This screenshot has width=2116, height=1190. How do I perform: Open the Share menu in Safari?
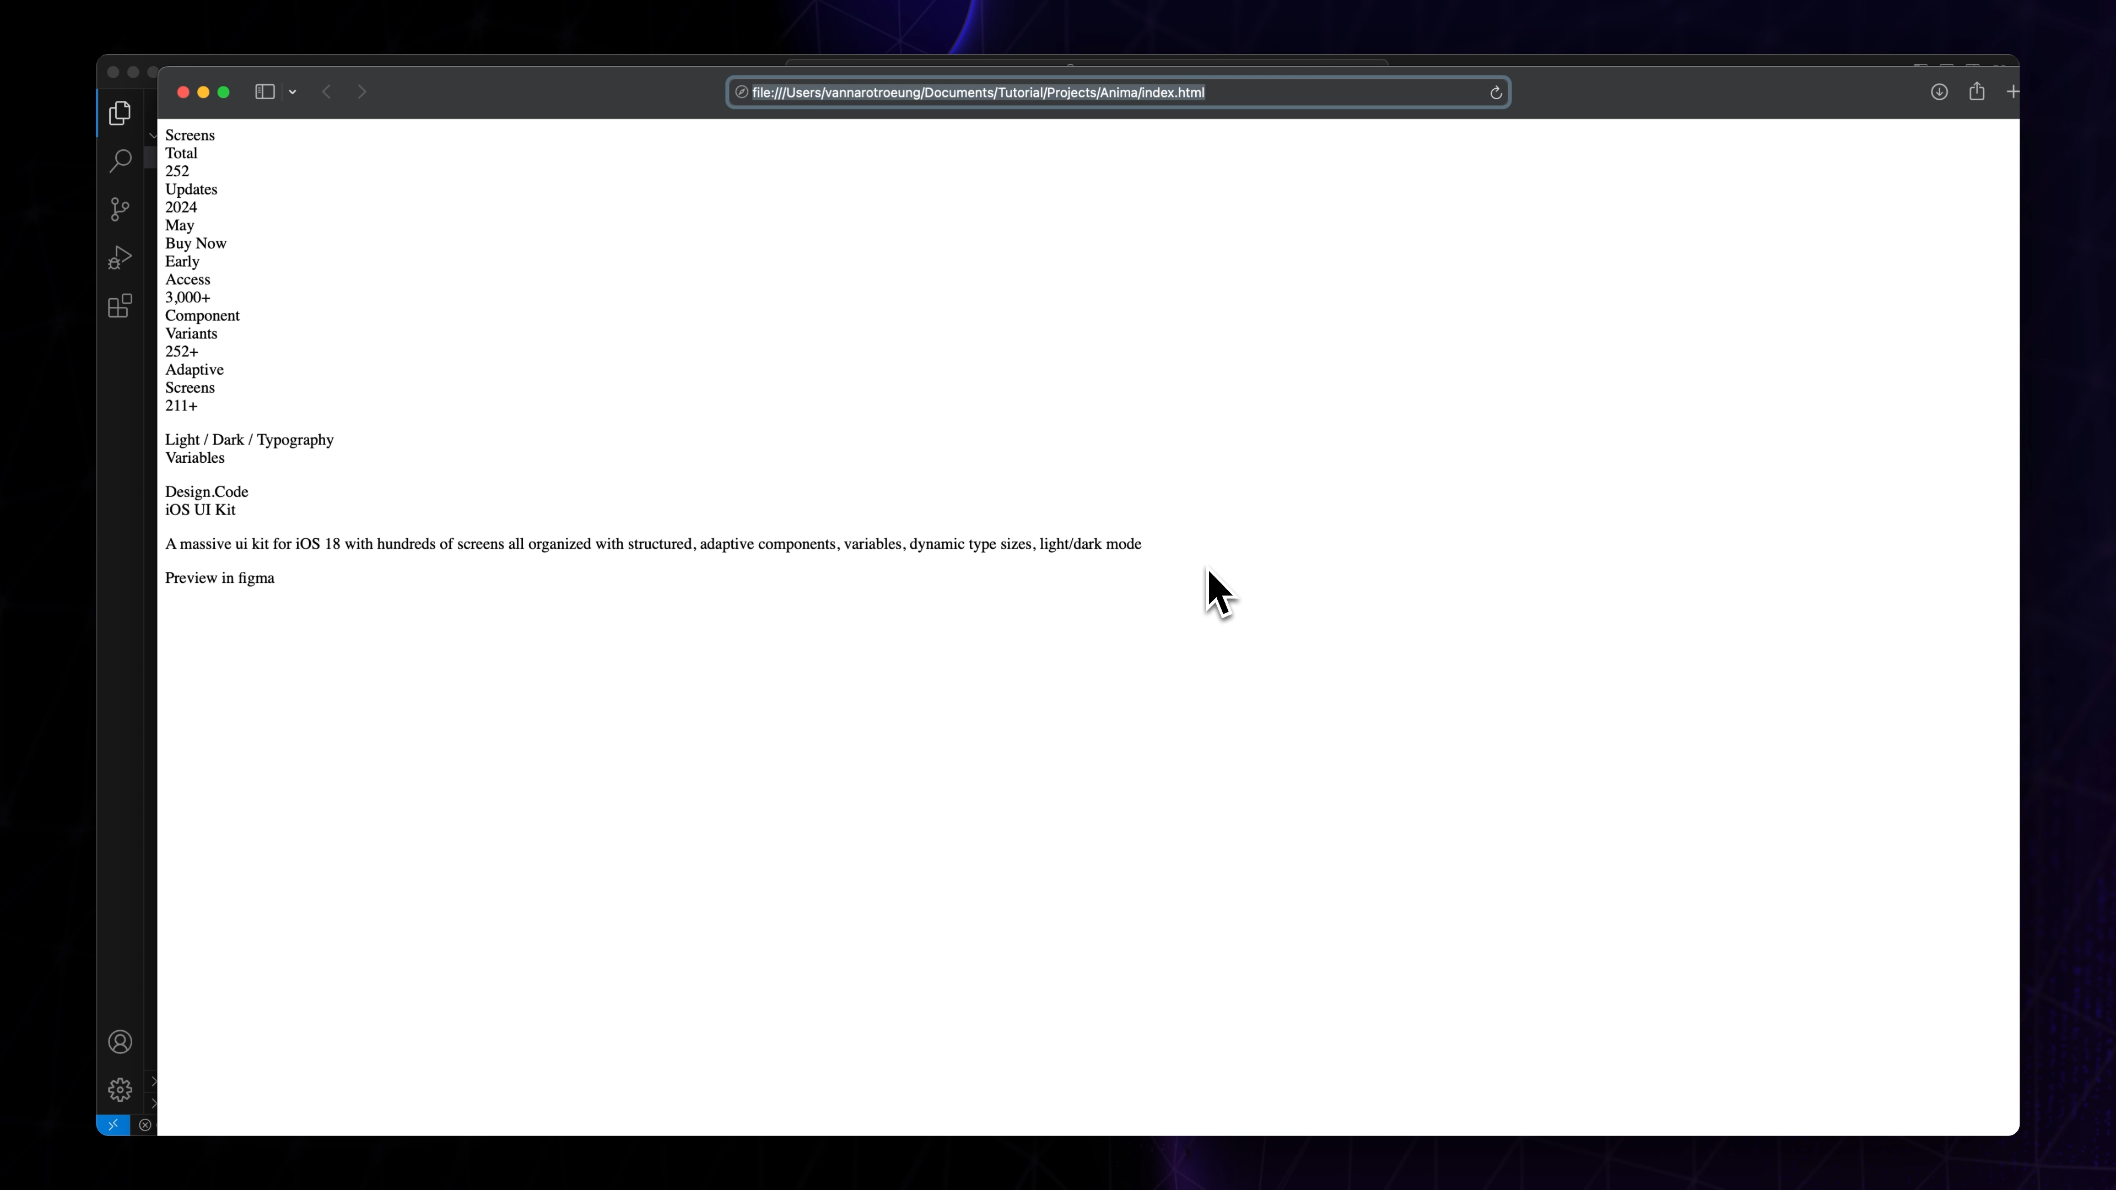tap(1978, 92)
